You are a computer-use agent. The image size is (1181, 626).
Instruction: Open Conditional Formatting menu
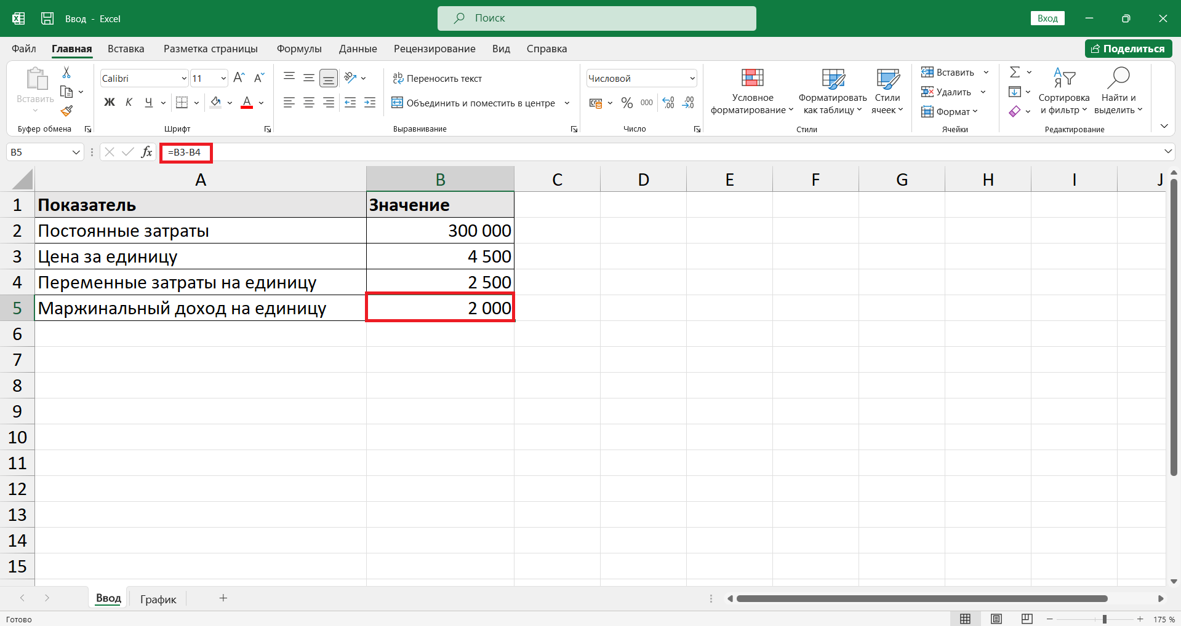(752, 91)
